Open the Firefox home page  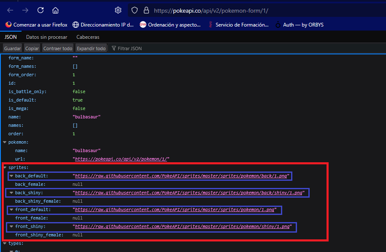(55, 11)
